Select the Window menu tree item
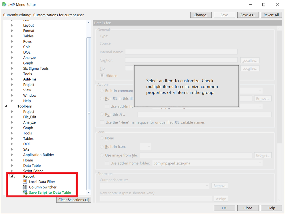Viewport: 285px width, 214px height. coord(30,95)
